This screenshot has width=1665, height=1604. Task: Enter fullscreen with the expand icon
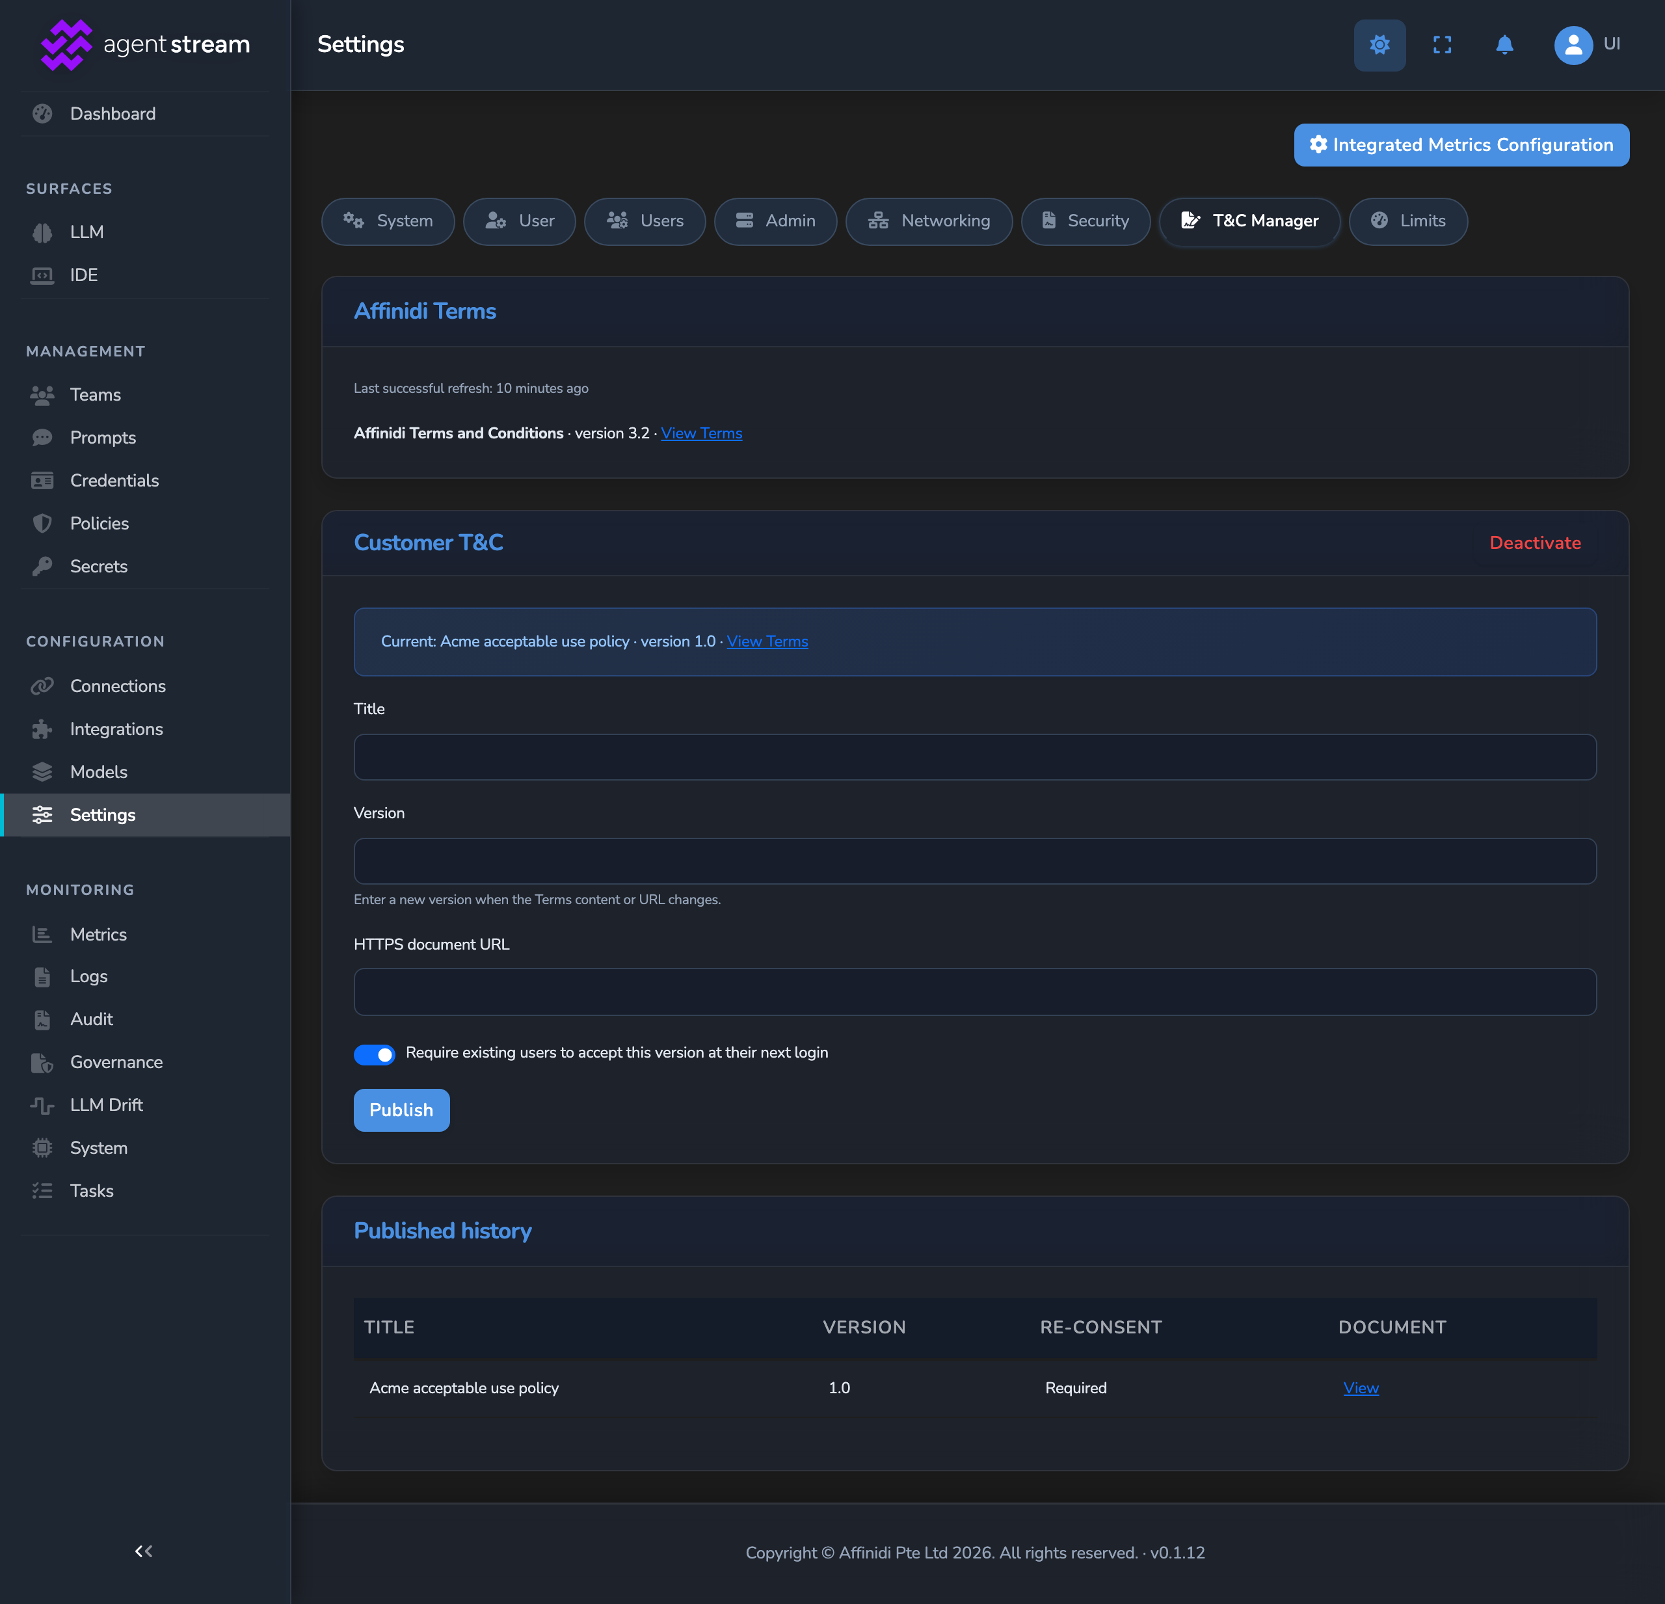pos(1443,44)
